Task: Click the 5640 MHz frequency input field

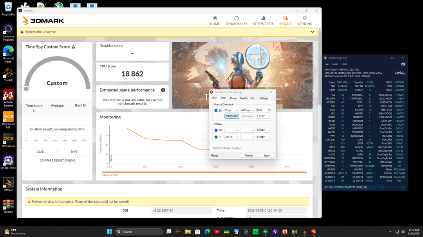Action: (262, 110)
